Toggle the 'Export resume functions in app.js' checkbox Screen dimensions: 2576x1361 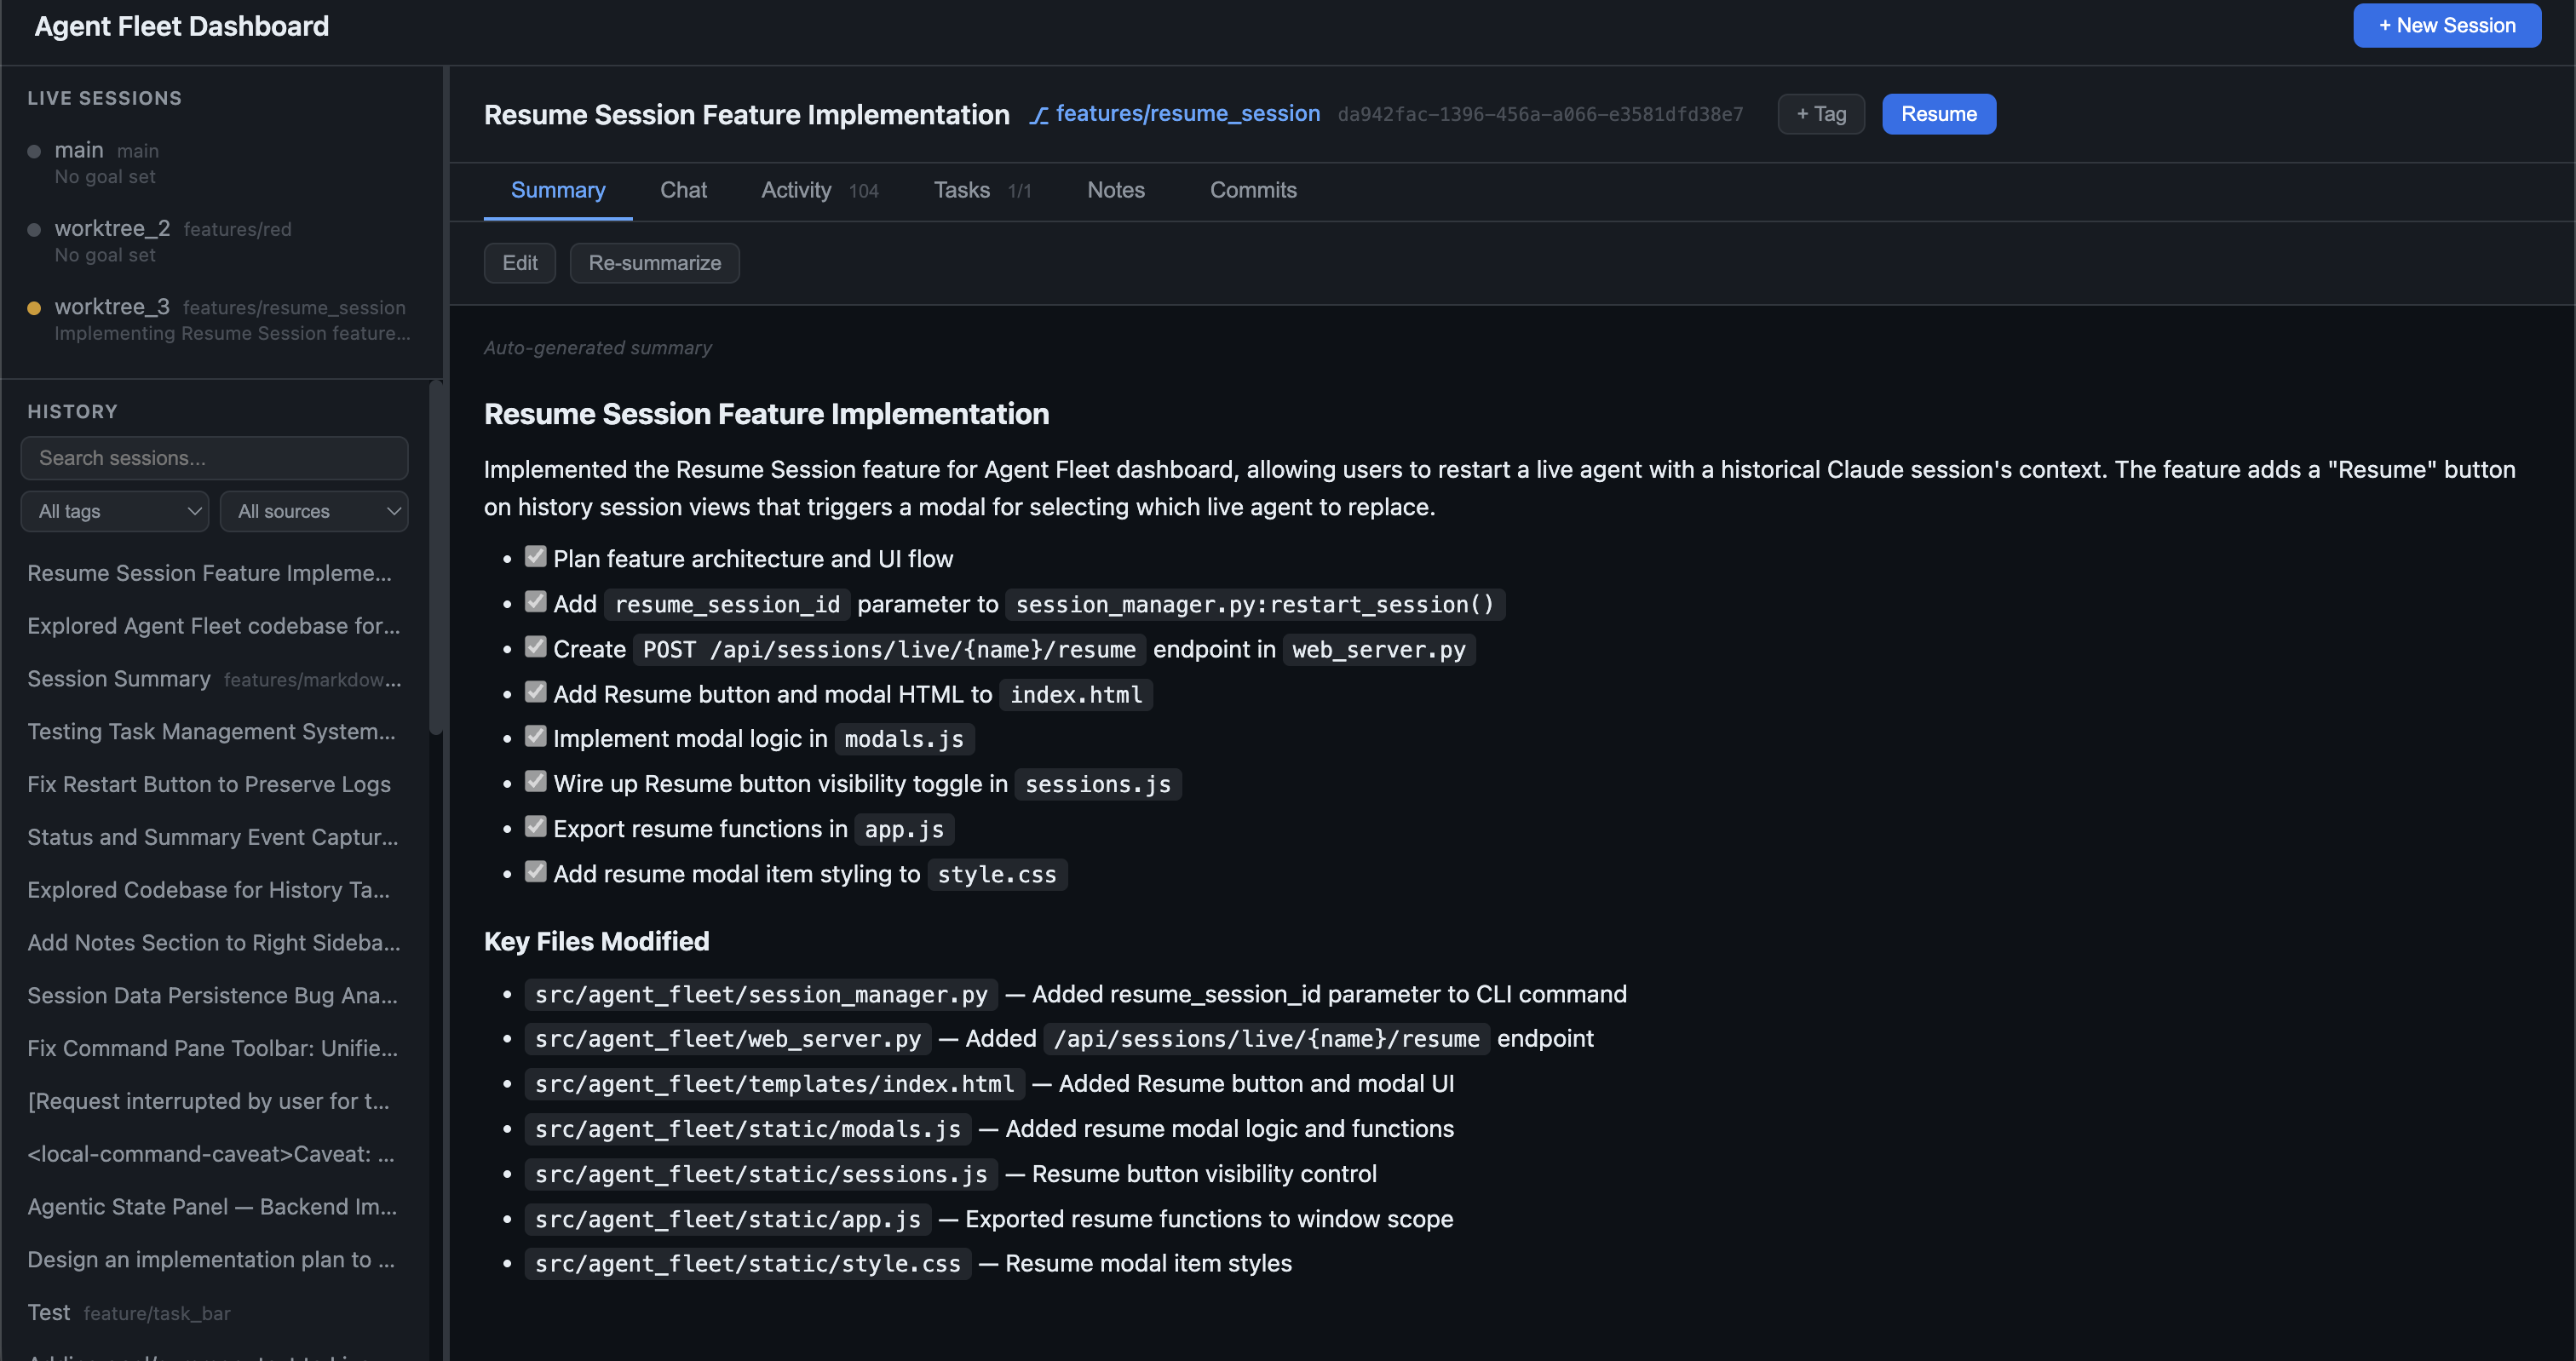[x=536, y=827]
